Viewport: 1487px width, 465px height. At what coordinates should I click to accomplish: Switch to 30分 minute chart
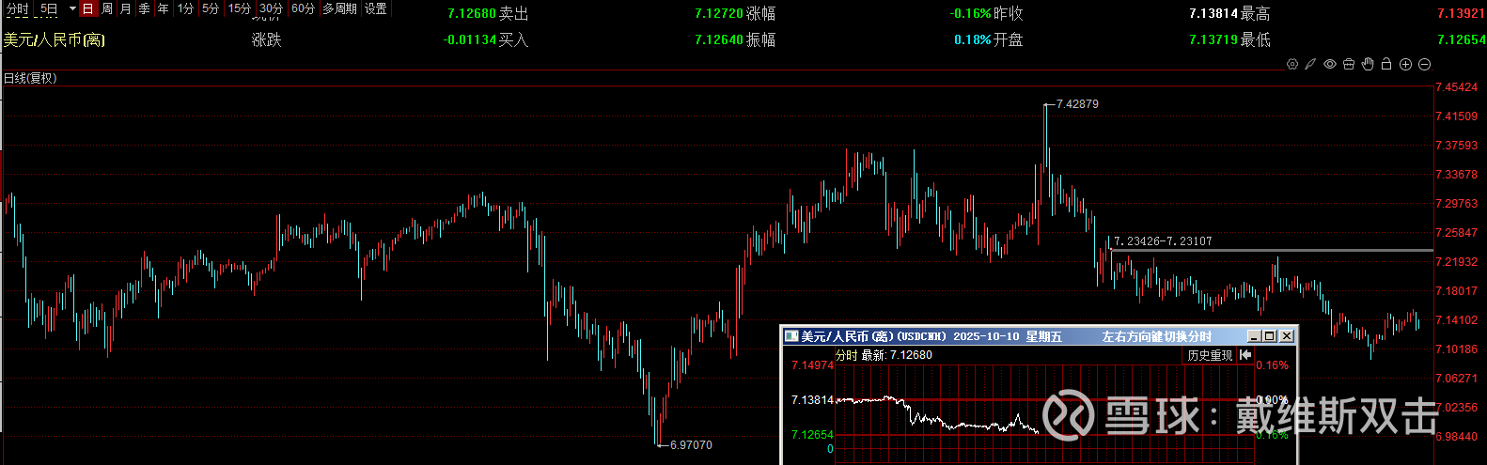[x=271, y=8]
